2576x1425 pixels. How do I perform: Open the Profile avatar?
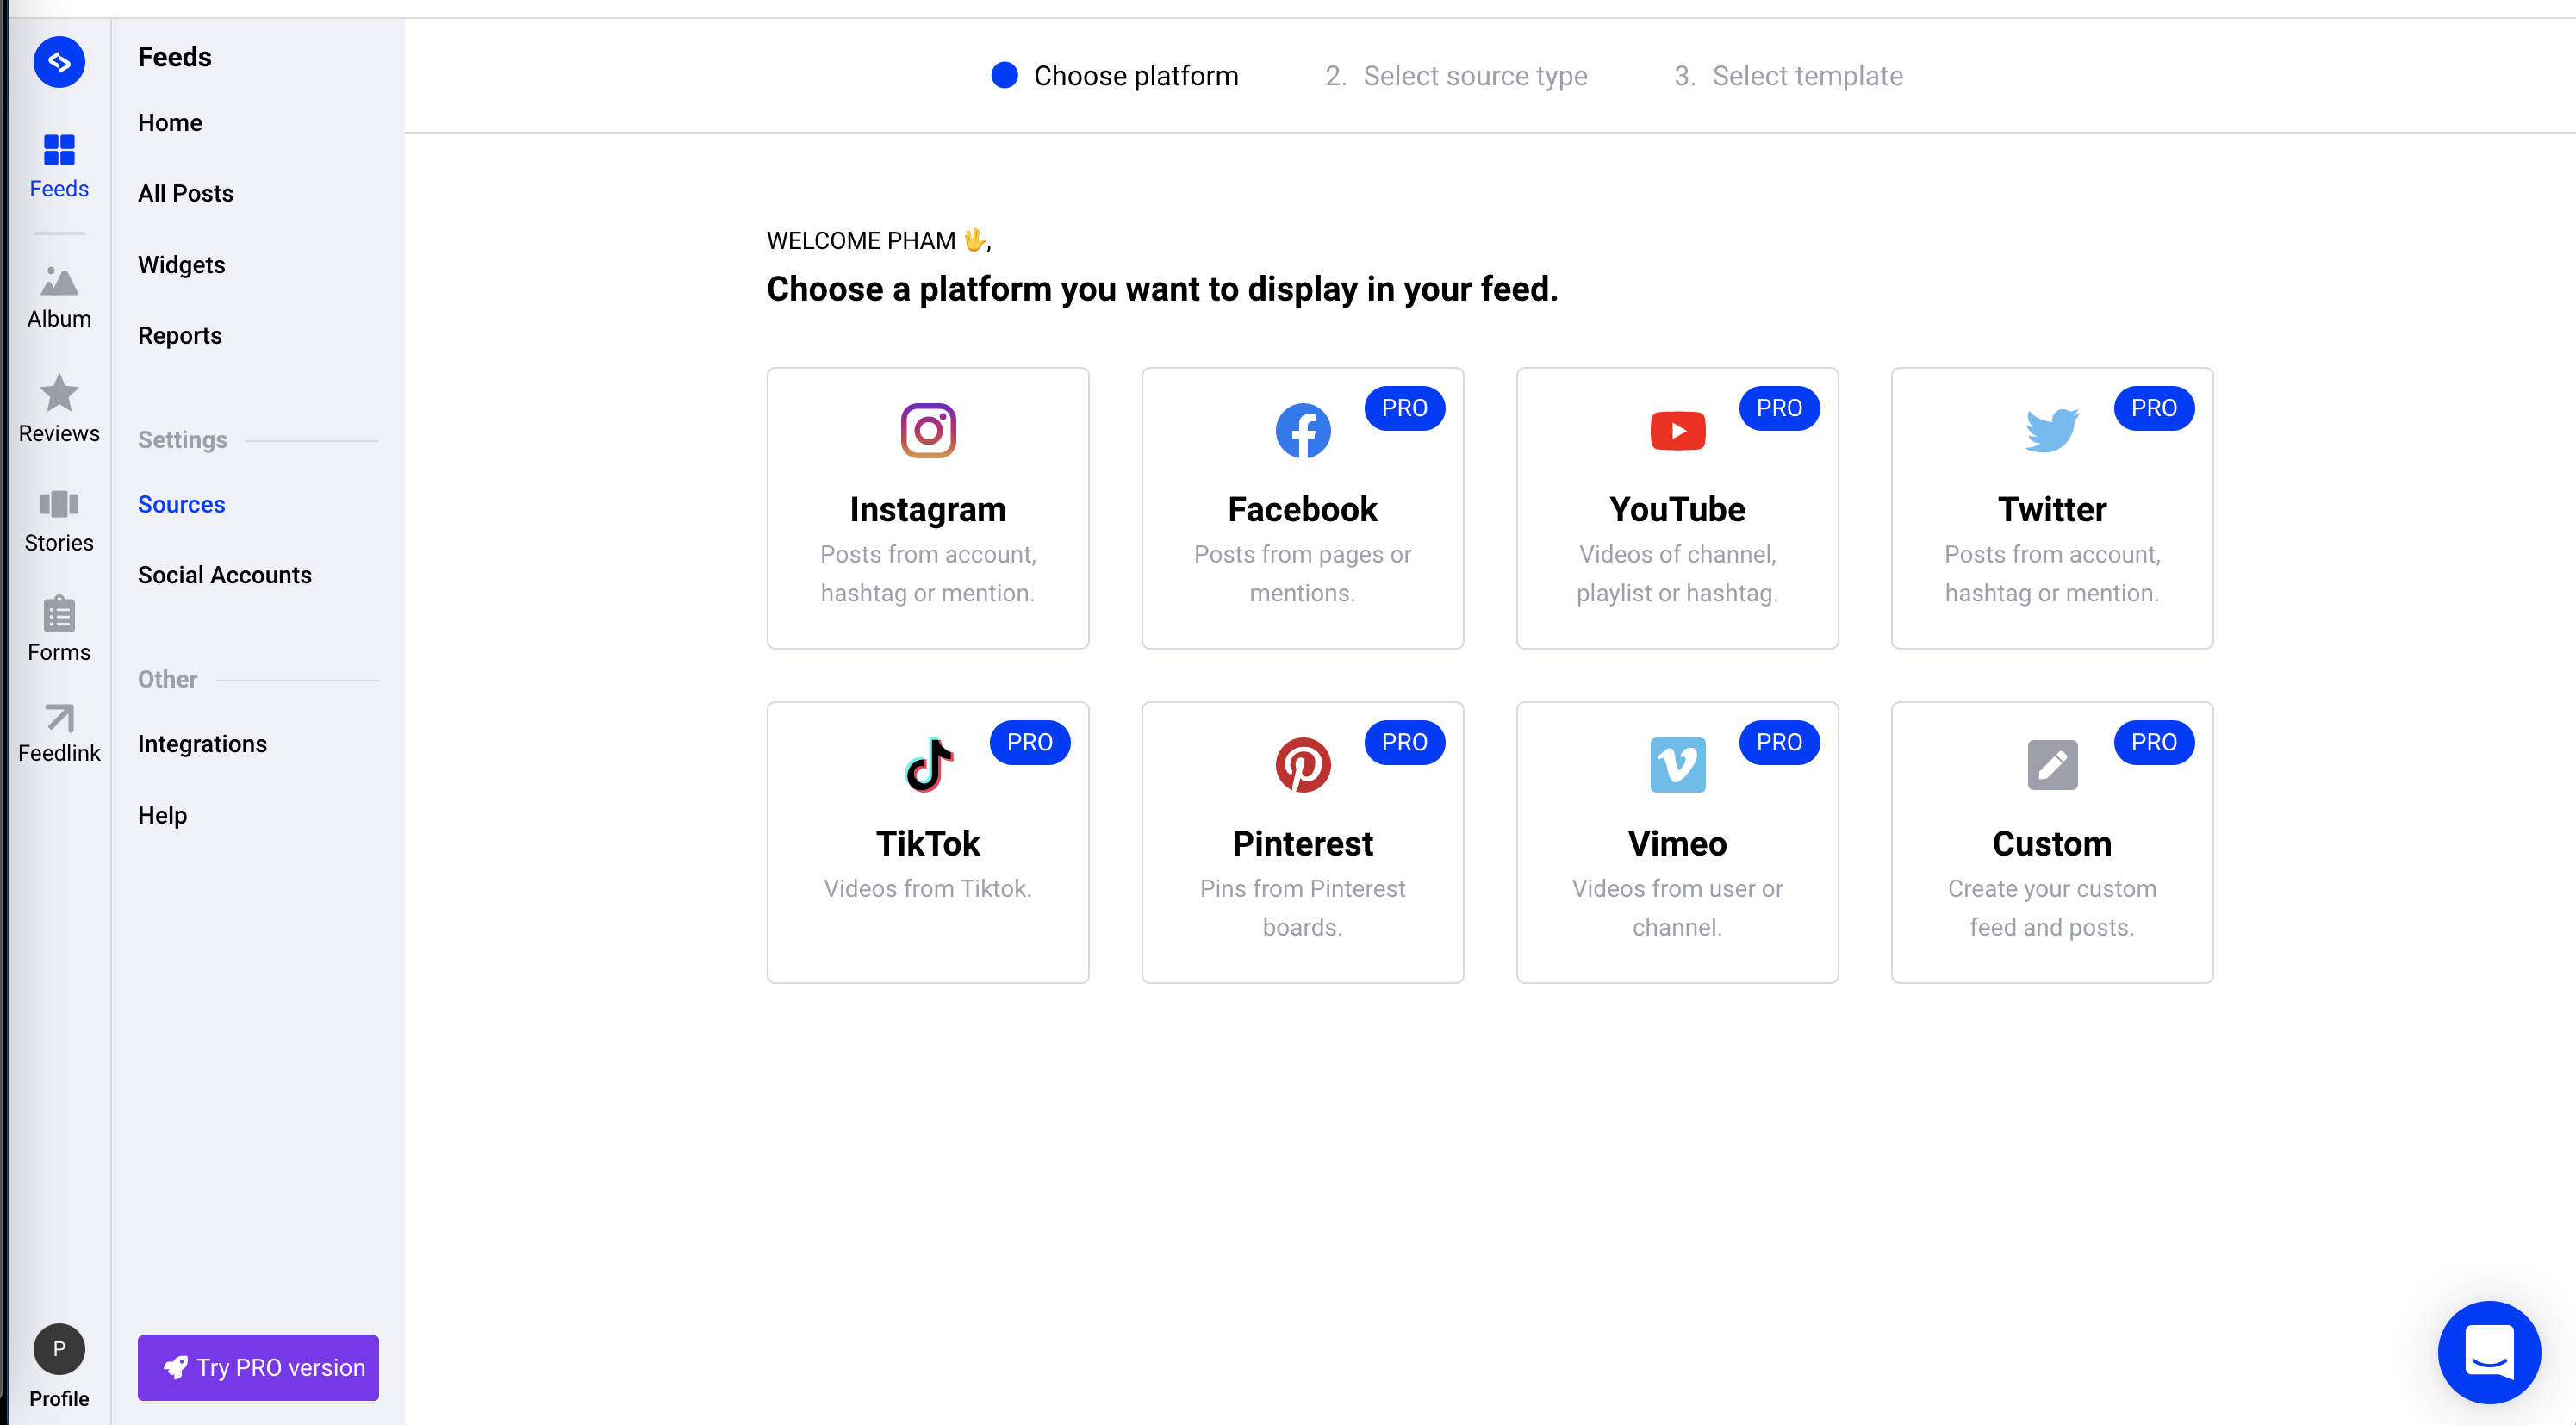coord(59,1349)
